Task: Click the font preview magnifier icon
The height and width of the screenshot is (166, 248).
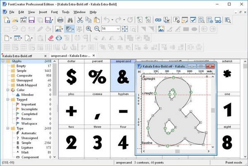Action: coord(228,20)
